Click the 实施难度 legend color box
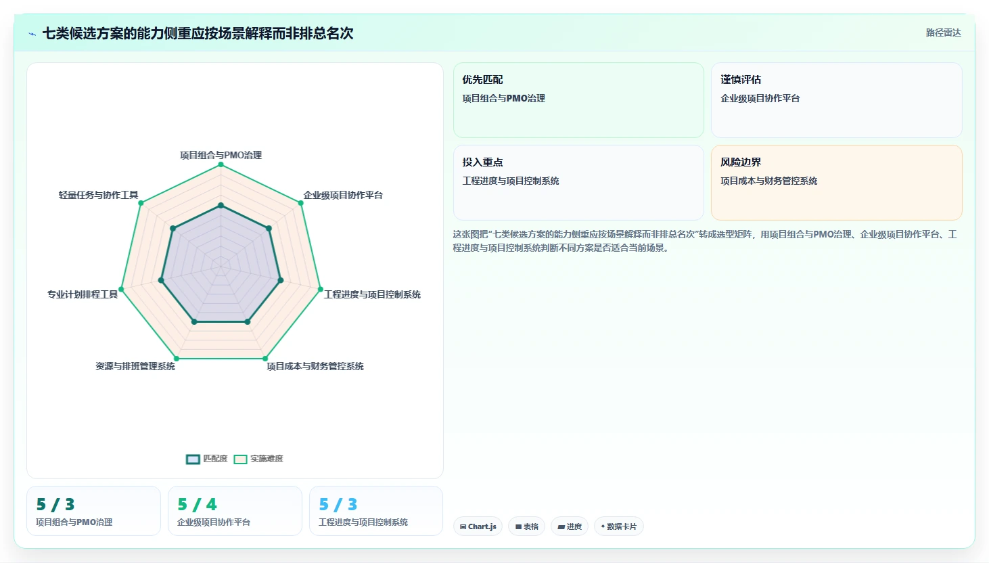 click(240, 459)
